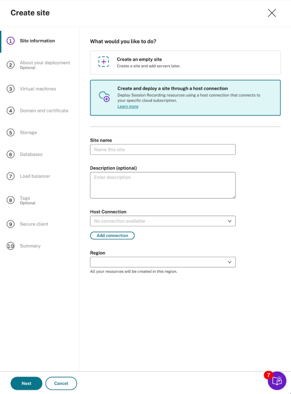This screenshot has width=291, height=394.
Task: Click the Next button
Action: click(x=26, y=383)
